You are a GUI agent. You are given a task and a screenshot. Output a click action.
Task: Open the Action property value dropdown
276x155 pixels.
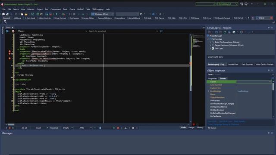click(x=270, y=82)
